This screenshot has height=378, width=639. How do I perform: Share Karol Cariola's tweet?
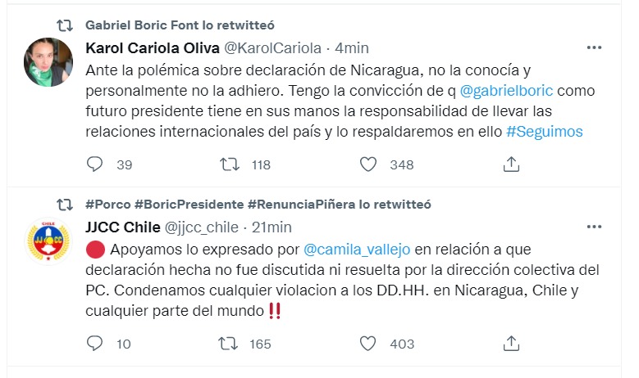511,164
